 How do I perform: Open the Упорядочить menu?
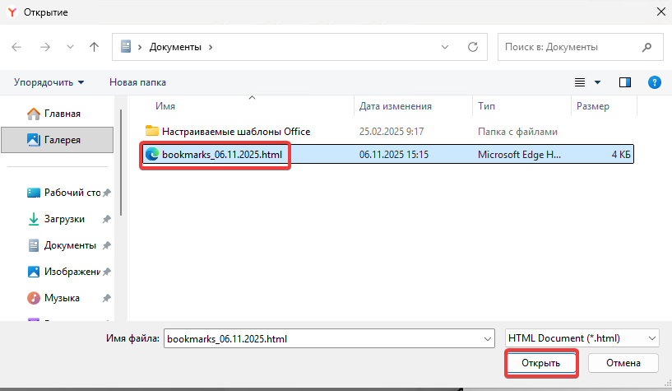point(49,82)
